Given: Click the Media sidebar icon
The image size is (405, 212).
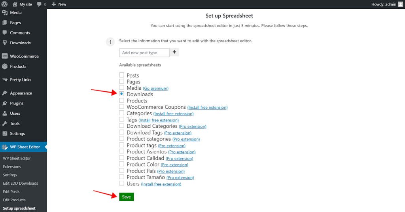Looking at the screenshot, I should point(5,12).
